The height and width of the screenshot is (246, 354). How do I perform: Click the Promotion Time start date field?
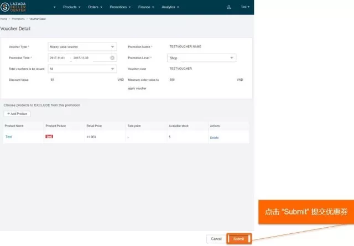tap(58, 57)
